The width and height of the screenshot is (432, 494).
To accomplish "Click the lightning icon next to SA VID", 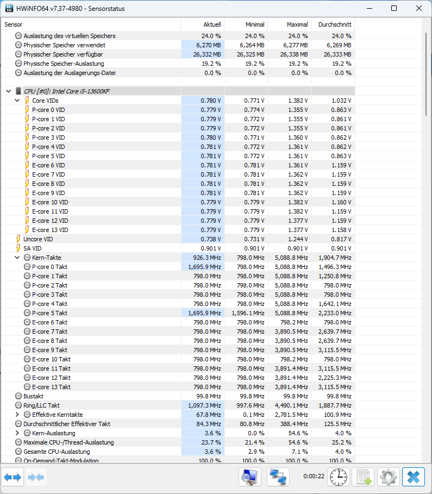I will (x=18, y=248).
